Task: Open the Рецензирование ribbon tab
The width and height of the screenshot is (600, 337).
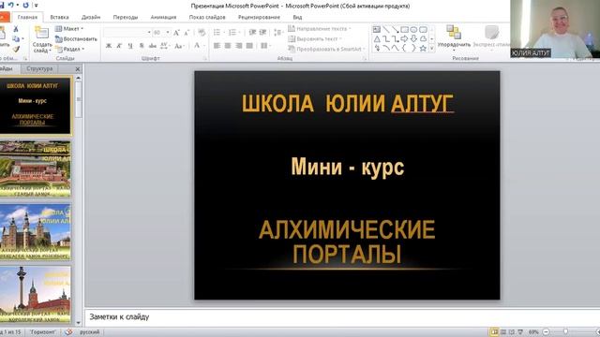Action: (x=259, y=17)
